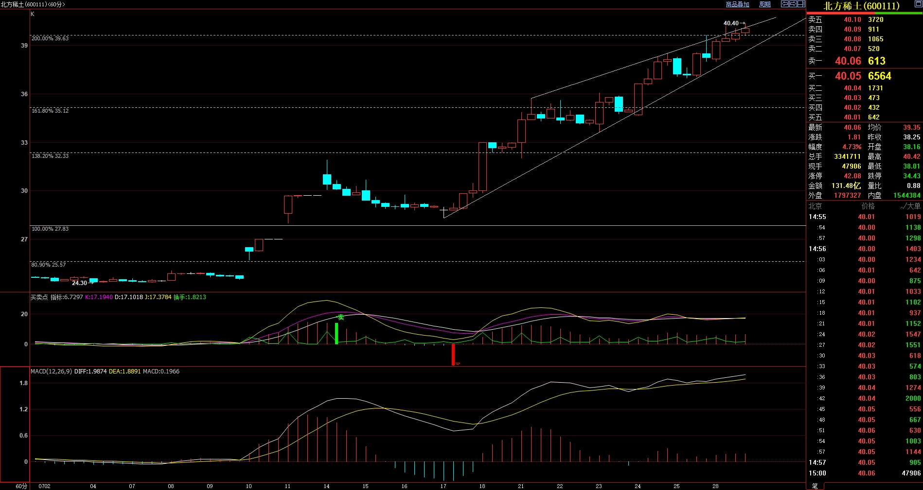Toggle the 大单 large-order column header
The height and width of the screenshot is (490, 923).
click(910, 206)
